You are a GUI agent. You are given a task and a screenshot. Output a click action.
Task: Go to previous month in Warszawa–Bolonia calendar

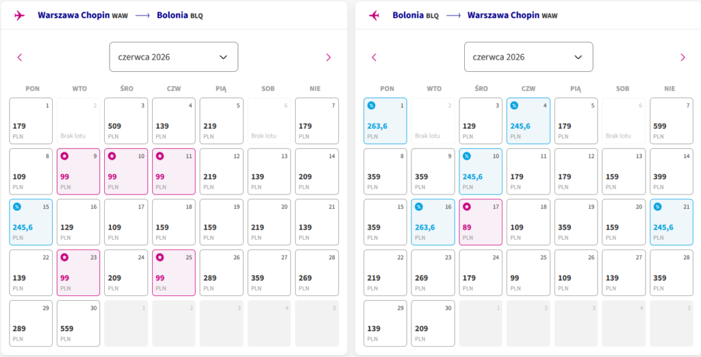coord(19,58)
